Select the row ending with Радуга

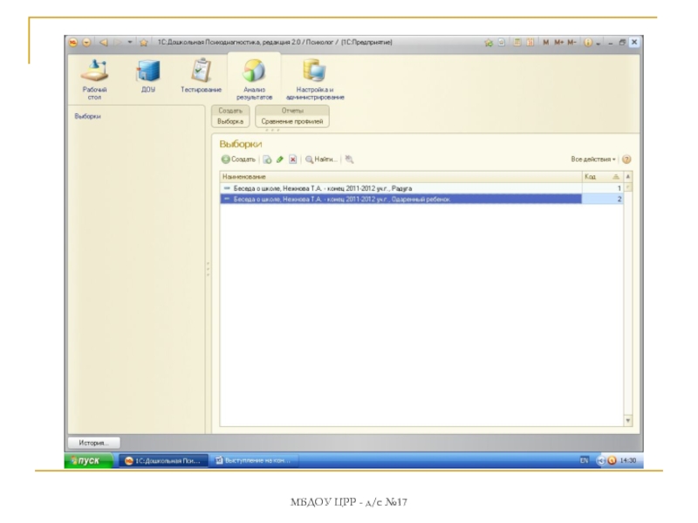coord(400,188)
